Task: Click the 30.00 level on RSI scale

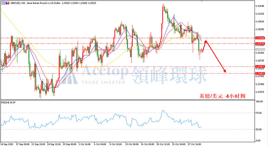Action: 259,129
